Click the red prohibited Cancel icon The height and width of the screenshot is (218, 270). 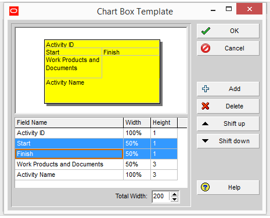206,48
